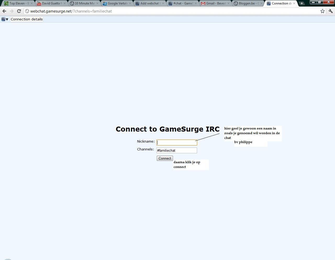
Task: Open a new tab with the plus button
Action: coord(301,3)
